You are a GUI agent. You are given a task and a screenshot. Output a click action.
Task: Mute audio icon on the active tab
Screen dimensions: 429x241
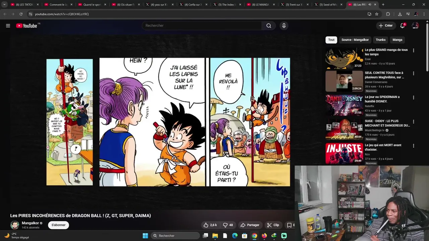370,5
